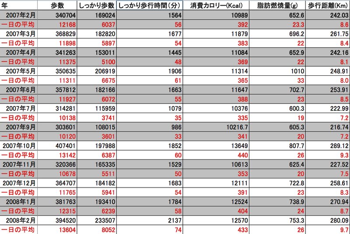Click the しっかり歩数 header cell

[97, 6]
